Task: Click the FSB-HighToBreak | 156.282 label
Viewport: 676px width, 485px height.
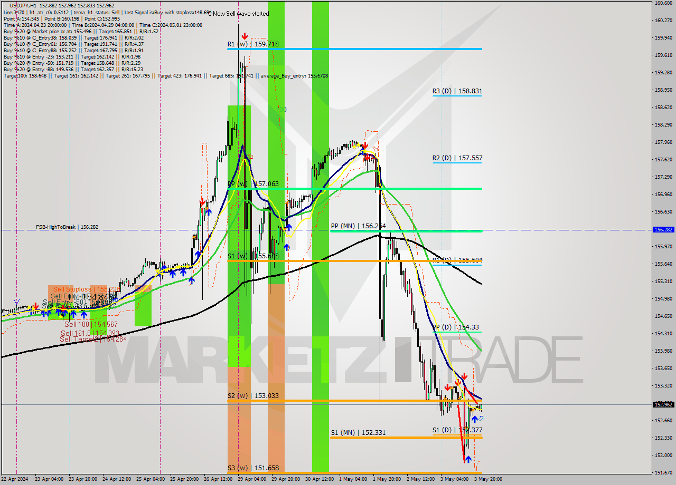Action: (67, 227)
